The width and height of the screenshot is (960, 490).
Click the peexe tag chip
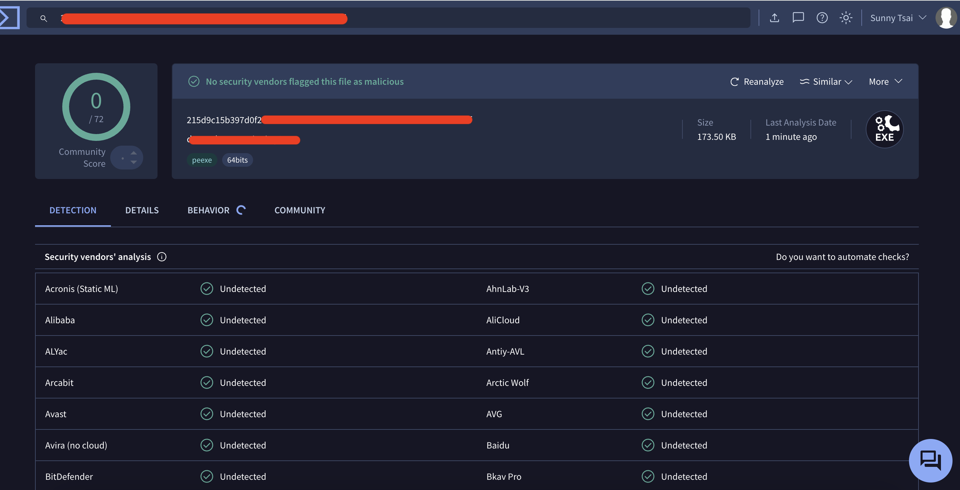click(202, 160)
